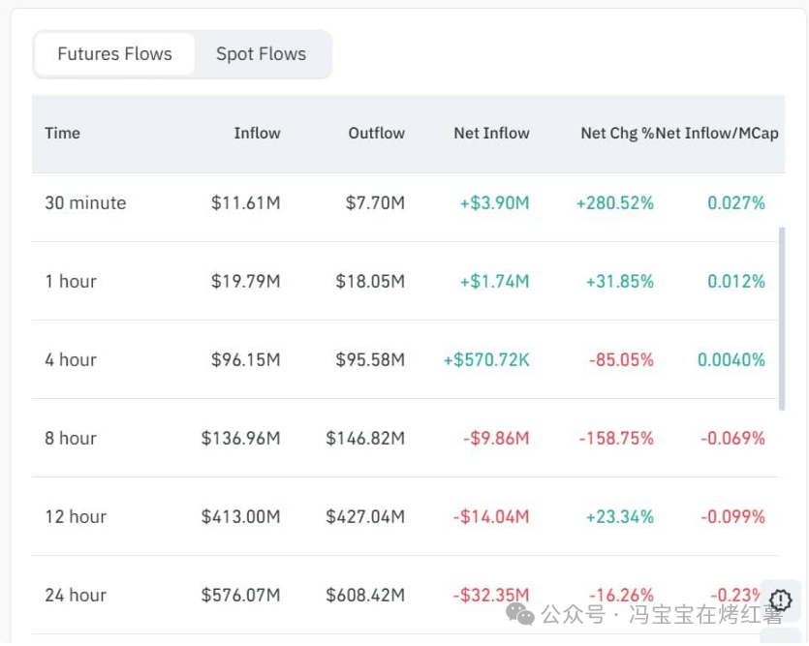This screenshot has width=809, height=646.
Task: Click the 8 hour row label
Action: tap(71, 439)
